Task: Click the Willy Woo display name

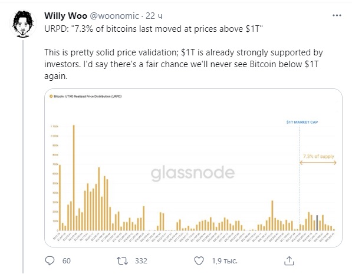Action: tap(65, 16)
